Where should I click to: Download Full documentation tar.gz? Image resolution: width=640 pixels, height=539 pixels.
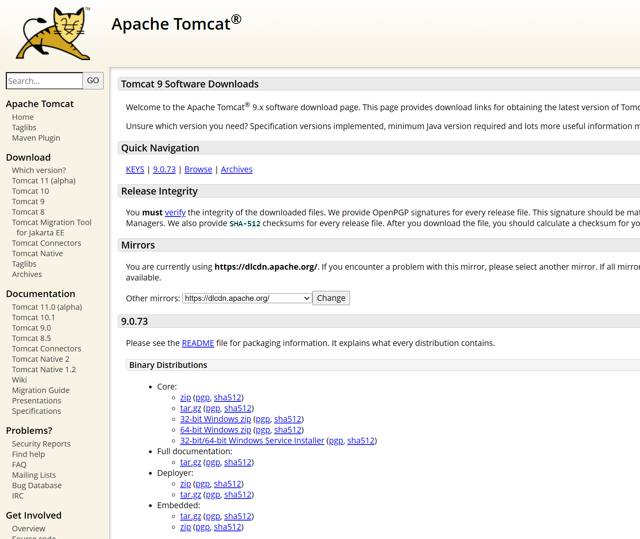pyautogui.click(x=191, y=462)
